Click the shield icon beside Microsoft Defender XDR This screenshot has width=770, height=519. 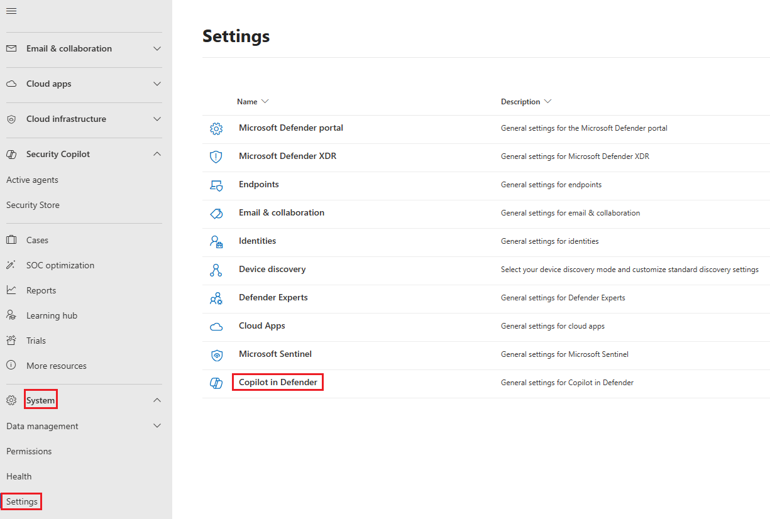216,157
